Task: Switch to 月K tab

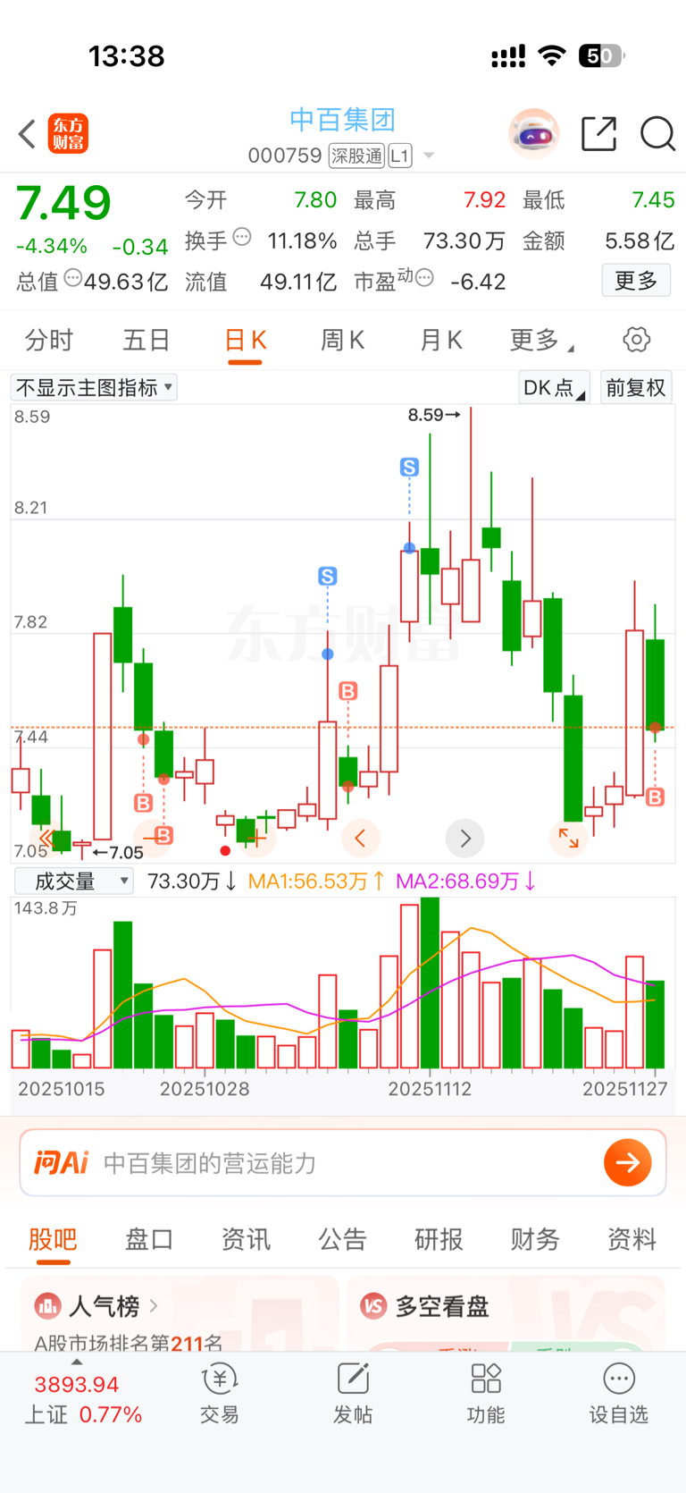Action: 440,340
